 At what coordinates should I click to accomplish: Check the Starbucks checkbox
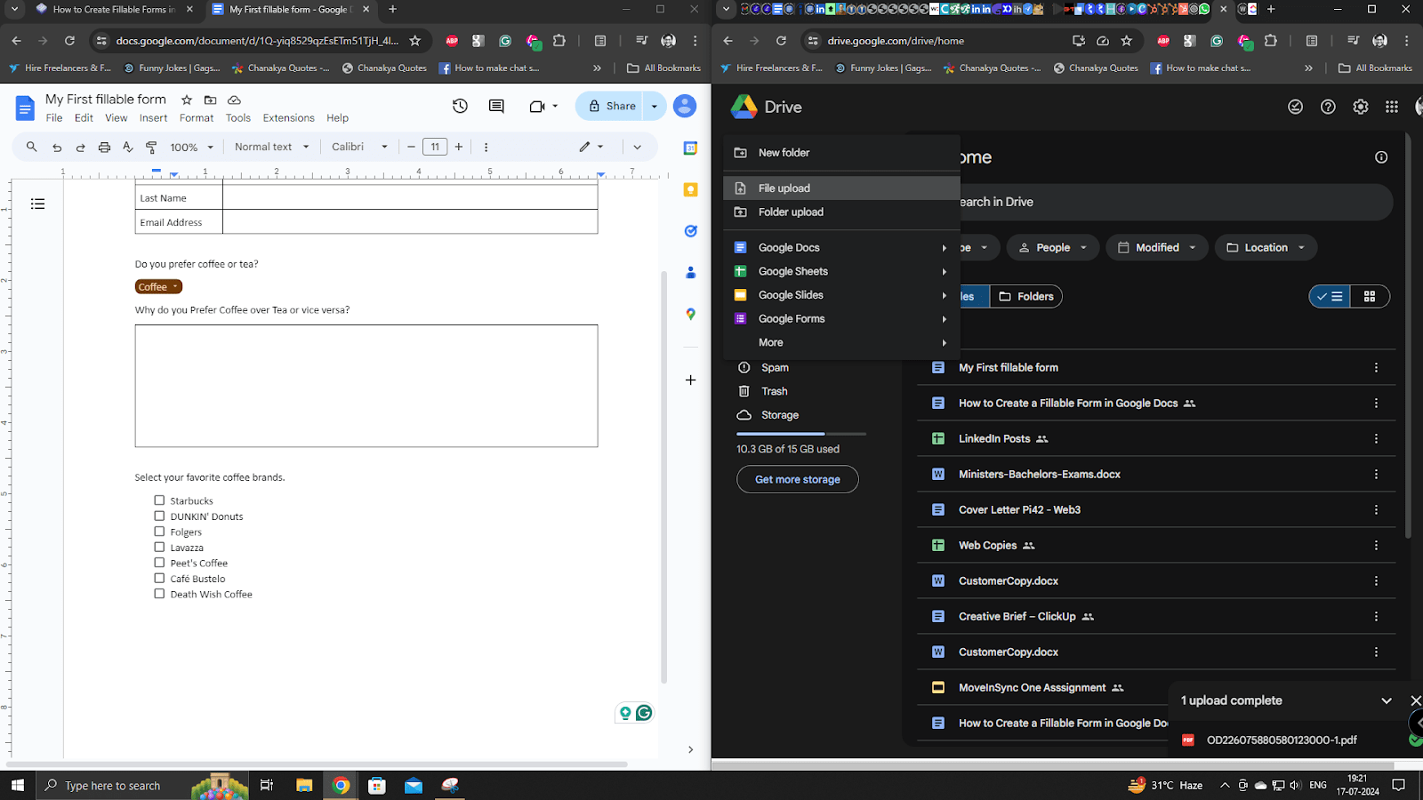tap(159, 500)
